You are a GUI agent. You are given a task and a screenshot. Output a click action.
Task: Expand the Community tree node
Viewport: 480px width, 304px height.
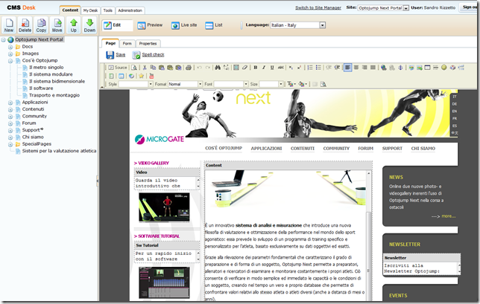(x=10, y=116)
